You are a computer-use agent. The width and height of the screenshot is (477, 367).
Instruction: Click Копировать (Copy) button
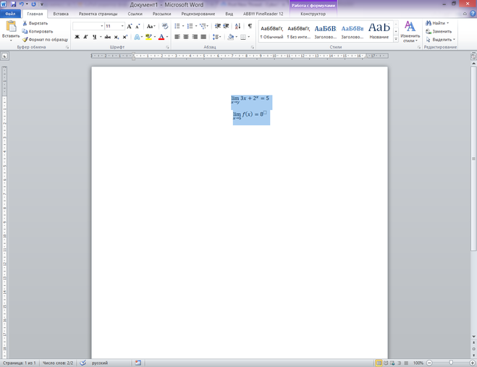tap(38, 31)
